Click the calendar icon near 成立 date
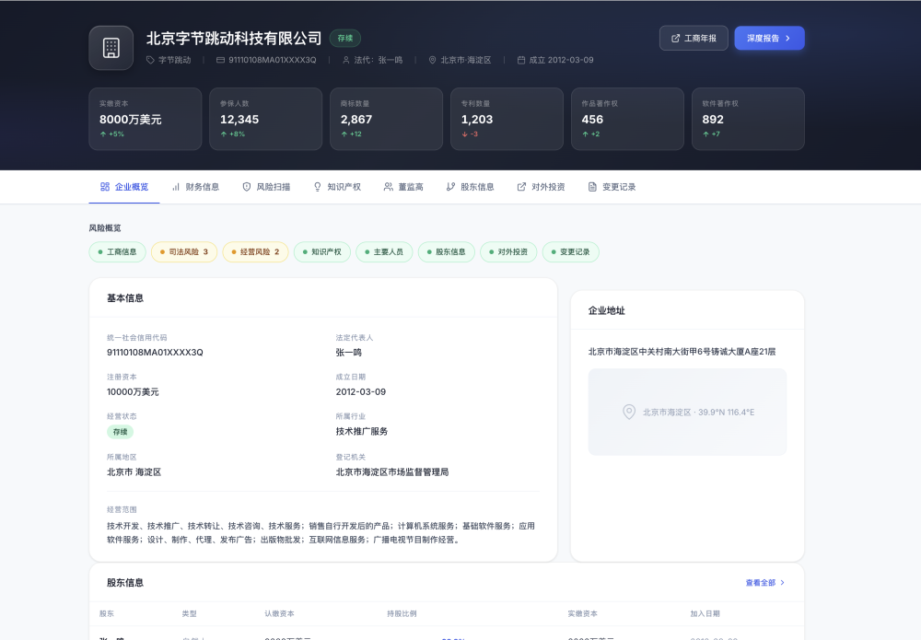 [521, 60]
